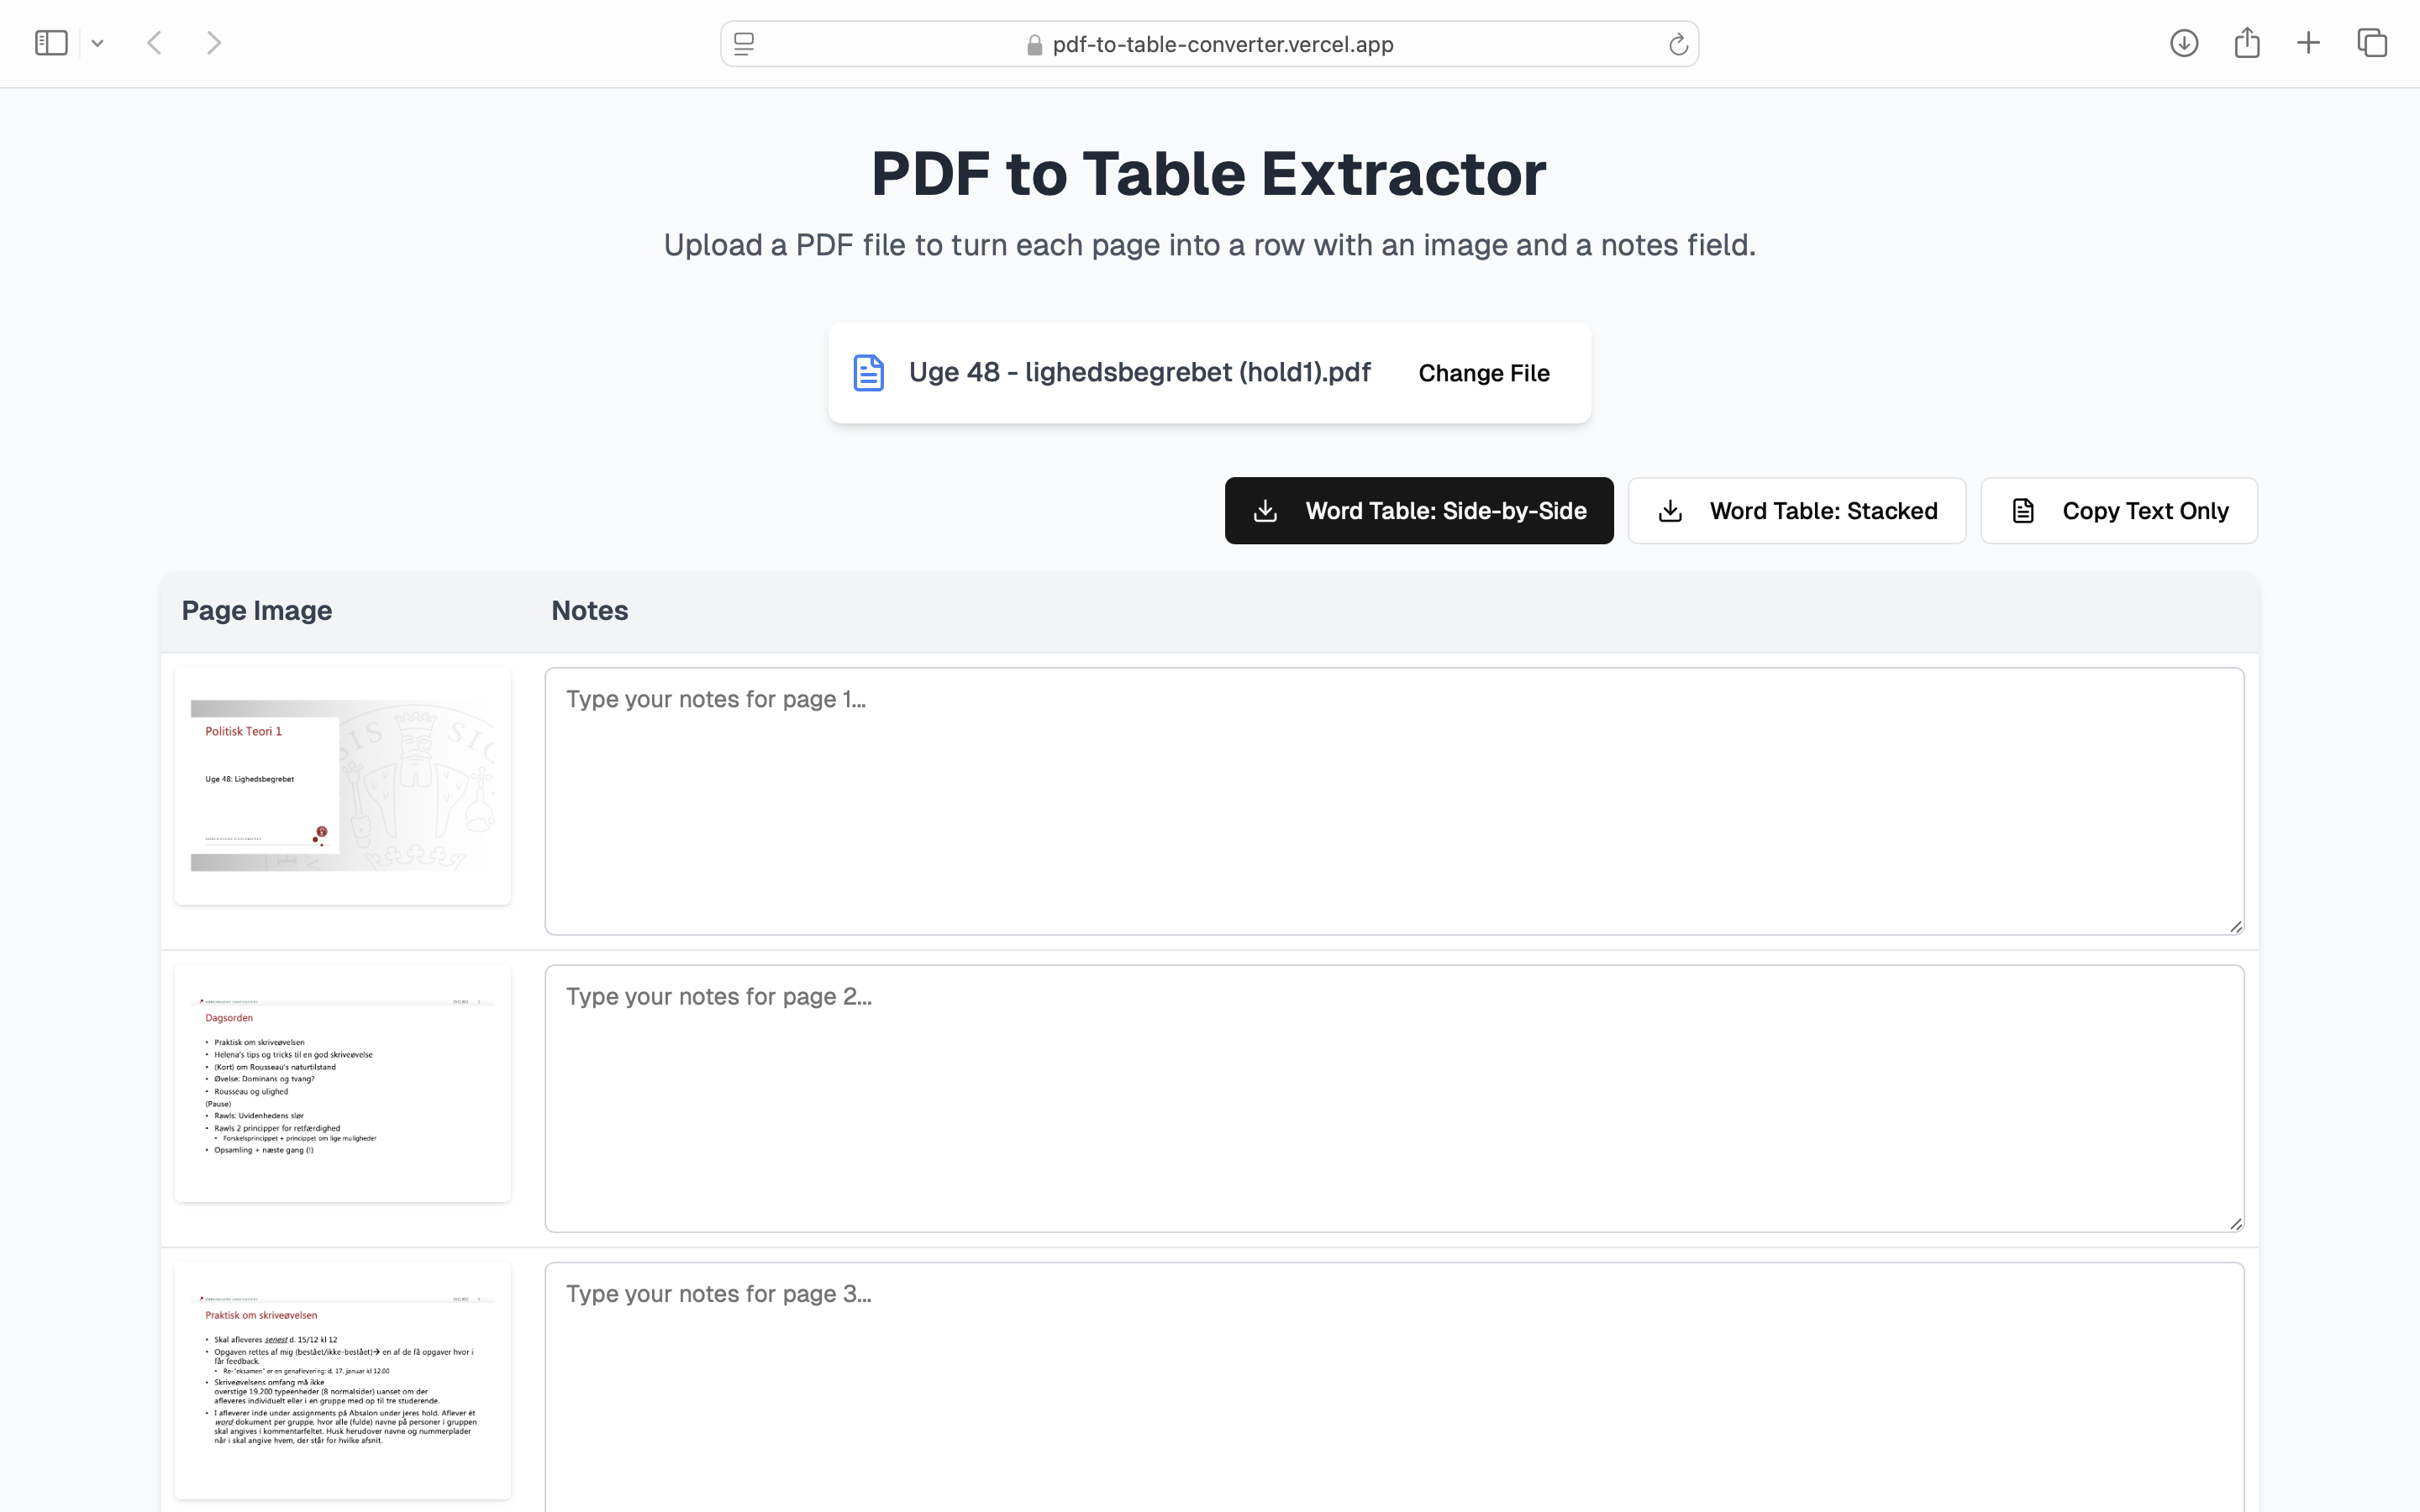Click the blue PDF document icon beside the filename
The height and width of the screenshot is (1512, 2420).
(867, 372)
